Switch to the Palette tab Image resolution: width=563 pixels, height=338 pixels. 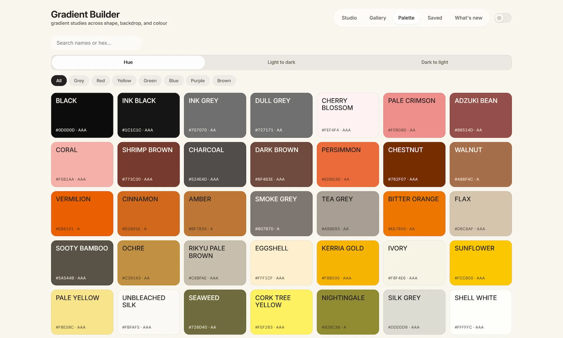point(406,18)
